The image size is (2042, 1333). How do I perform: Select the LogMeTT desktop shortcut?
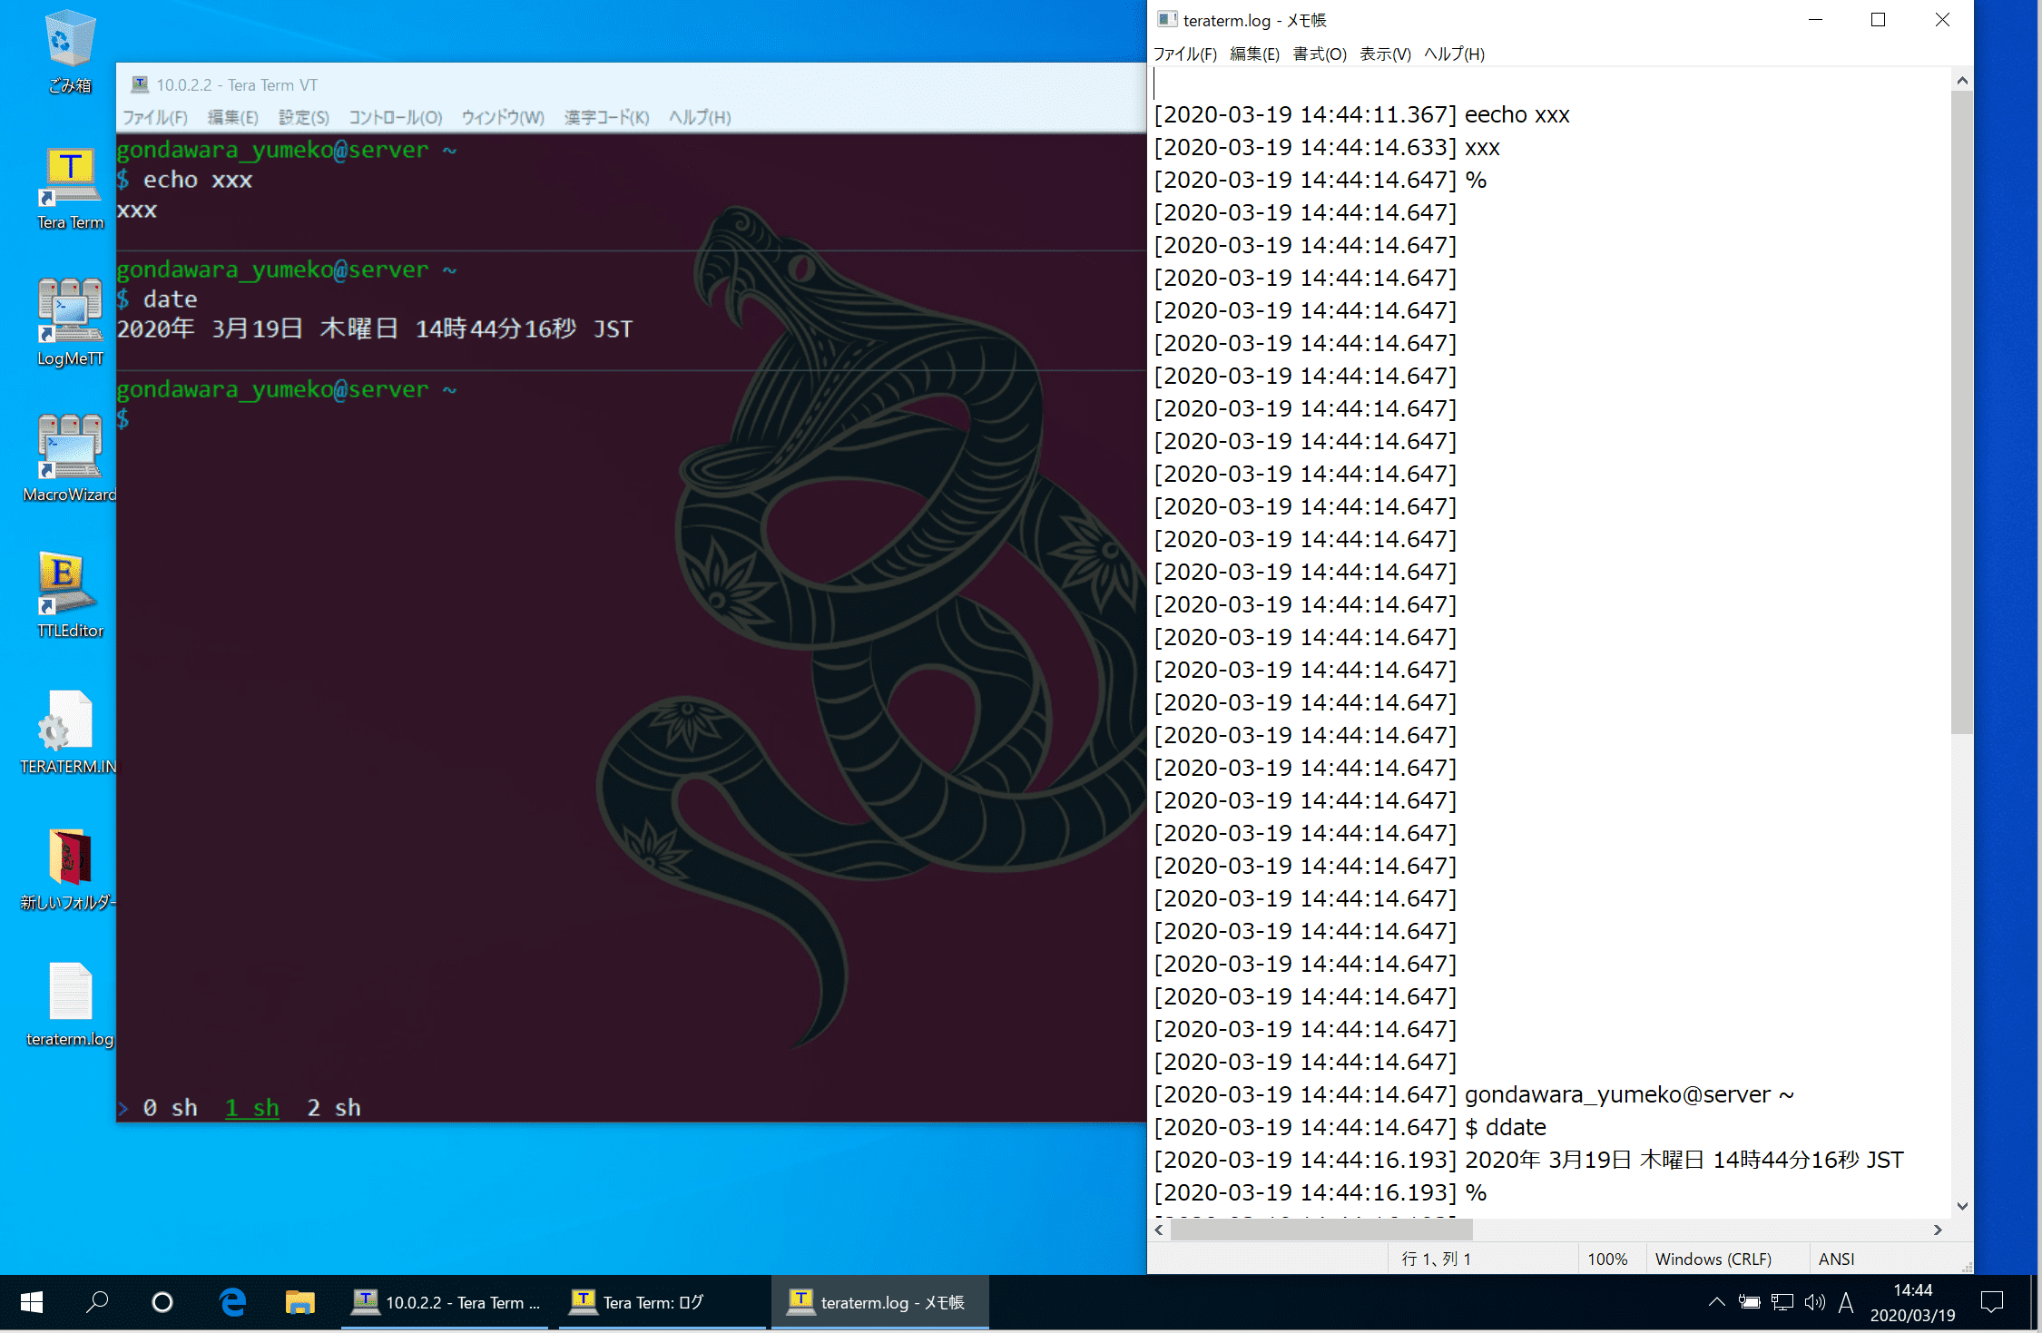click(x=70, y=323)
